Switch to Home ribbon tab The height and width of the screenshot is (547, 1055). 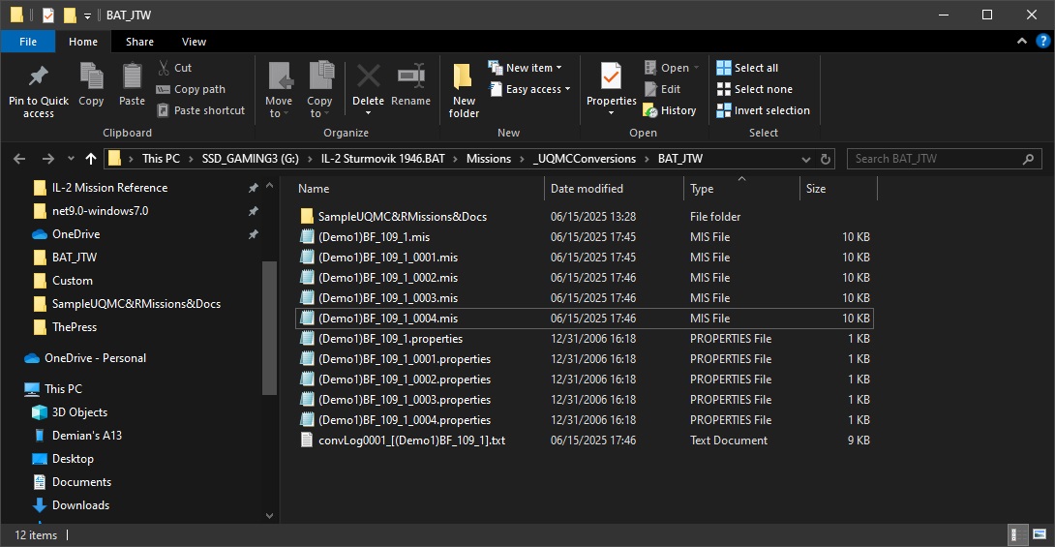pos(83,42)
